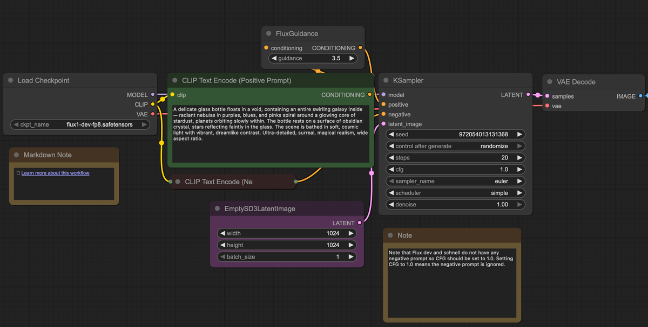The height and width of the screenshot is (327, 648).
Task: Collapse the Note node via its dot
Action: pyautogui.click(x=390, y=235)
